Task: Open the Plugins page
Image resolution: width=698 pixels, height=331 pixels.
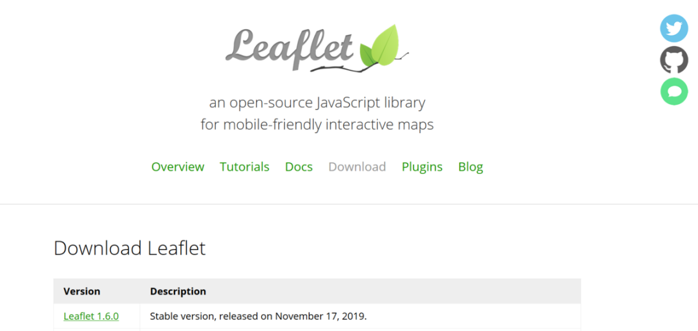Action: click(x=422, y=167)
